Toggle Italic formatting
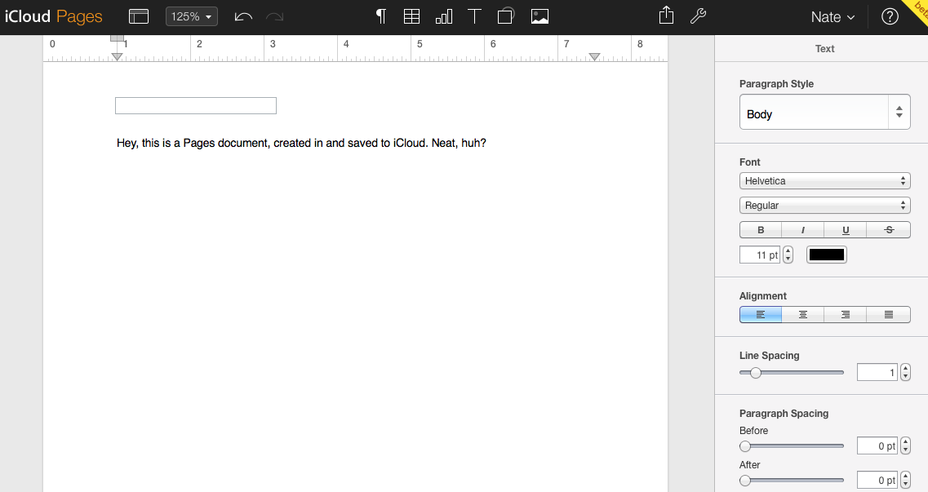 click(x=803, y=230)
